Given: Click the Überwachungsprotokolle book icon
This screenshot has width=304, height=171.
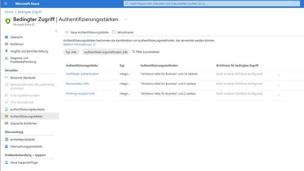Looking at the screenshot, I should tap(6, 146).
